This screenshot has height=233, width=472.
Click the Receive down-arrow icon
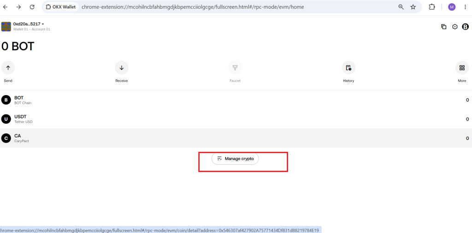point(122,68)
